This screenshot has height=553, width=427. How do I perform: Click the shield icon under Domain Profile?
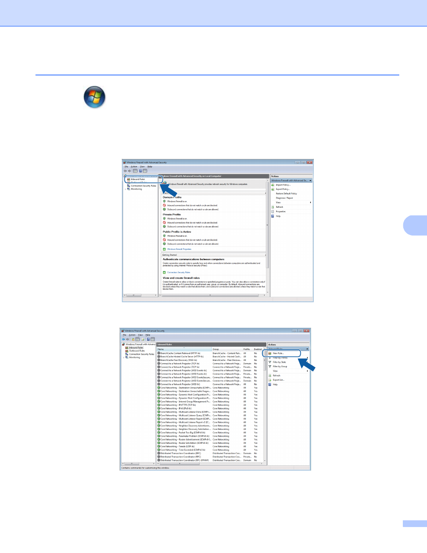tap(164, 201)
